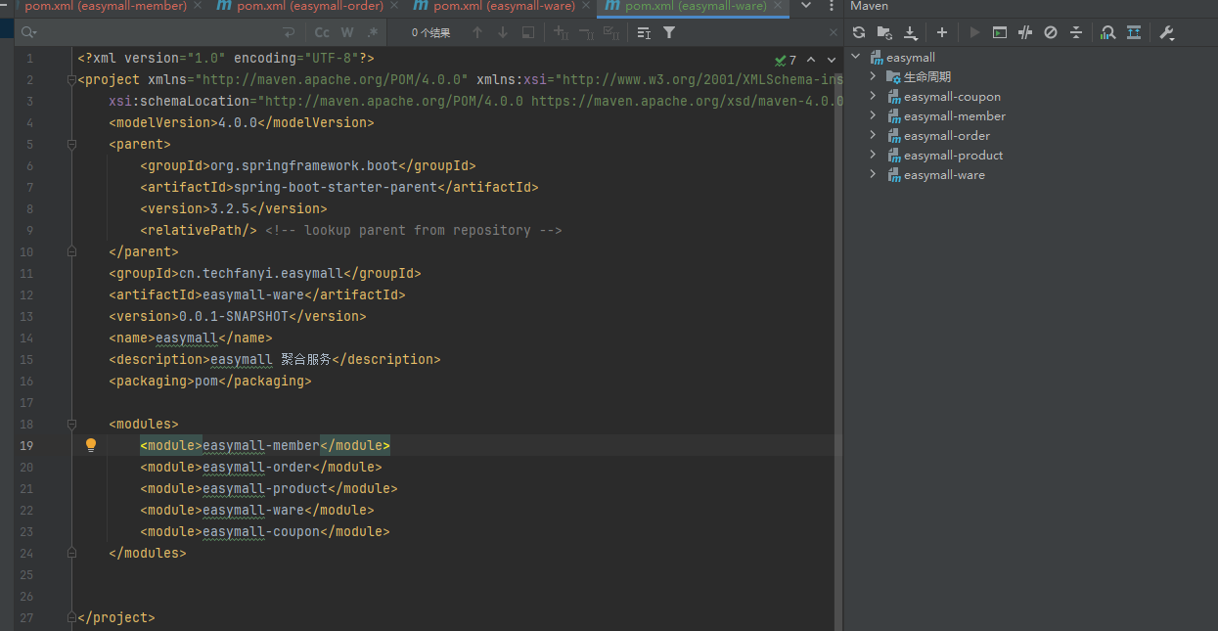
Task: Jump to previous highlighted problem
Action: [811, 60]
